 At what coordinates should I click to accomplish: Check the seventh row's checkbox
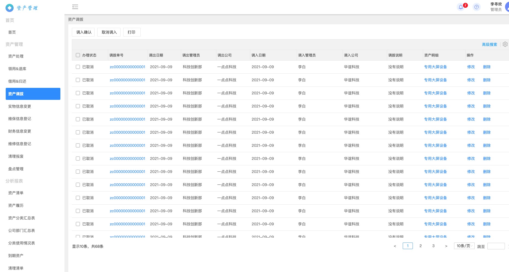point(78,145)
